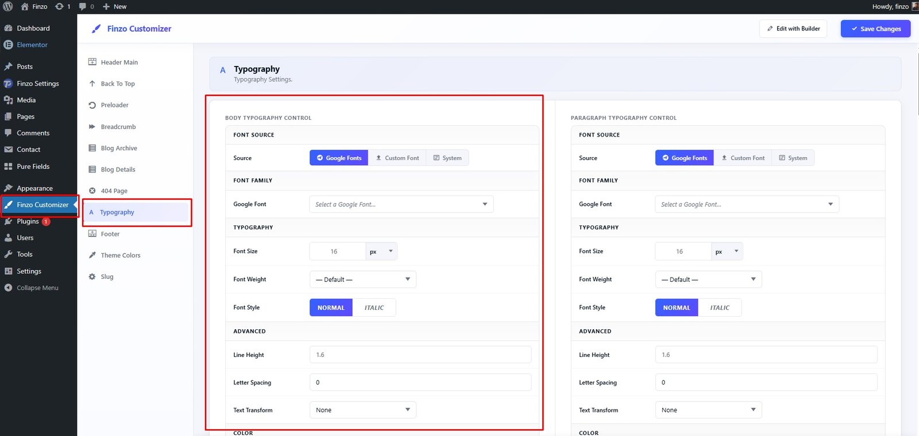Set body font style to Normal
The image size is (919, 436).
331,307
